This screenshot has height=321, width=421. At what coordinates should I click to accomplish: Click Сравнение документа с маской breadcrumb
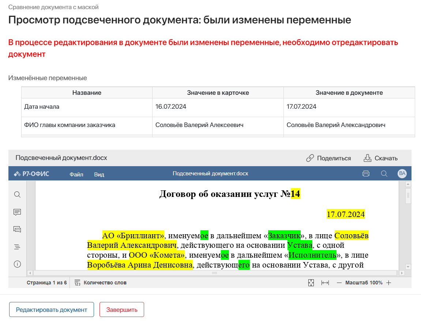(53, 7)
